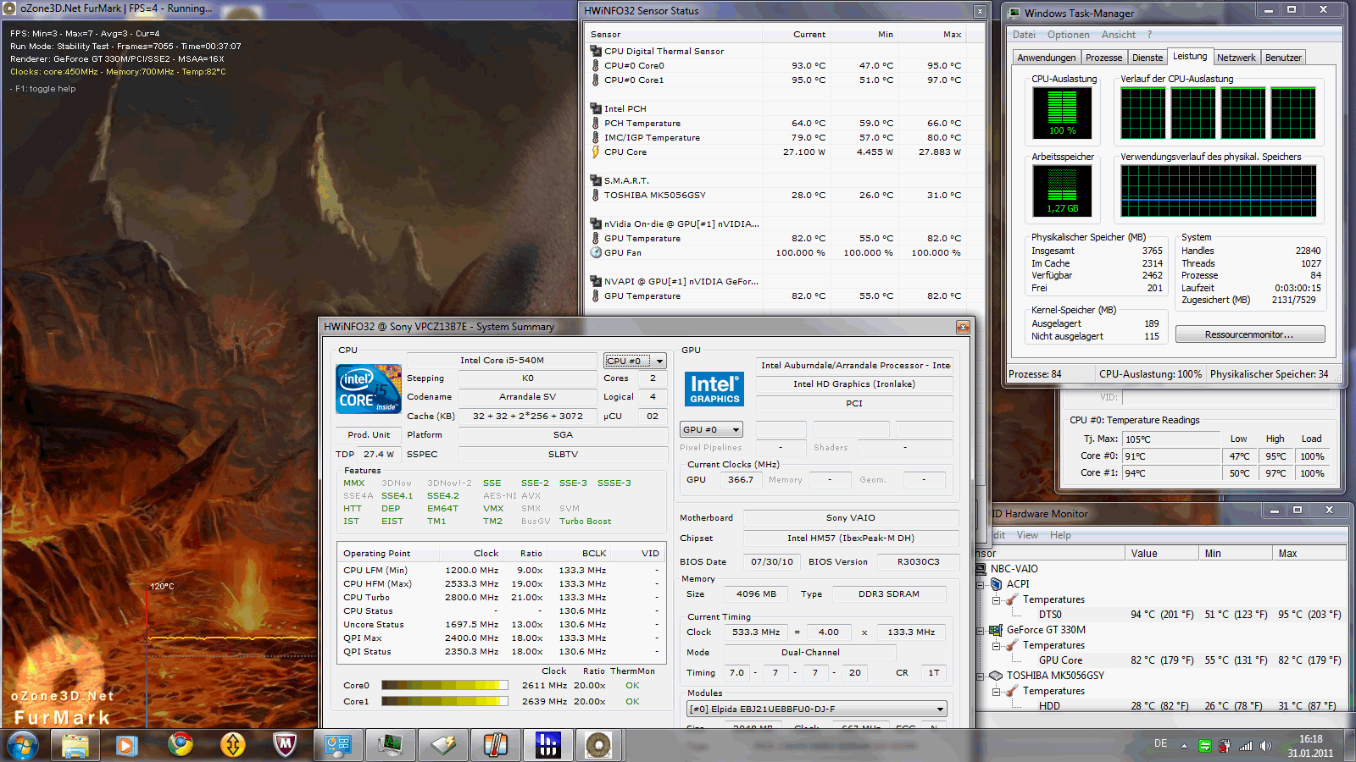
Task: Switch to the Netzwerk tab
Action: pyautogui.click(x=1237, y=58)
